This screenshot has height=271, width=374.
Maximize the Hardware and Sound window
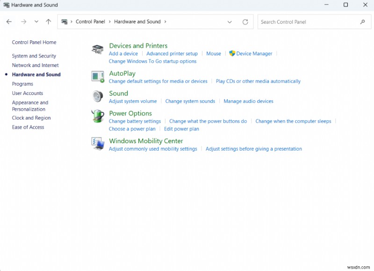345,5
